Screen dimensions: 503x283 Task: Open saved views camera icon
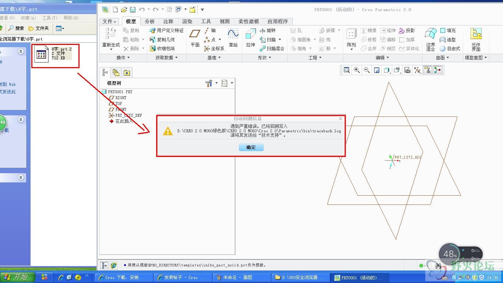pyautogui.click(x=407, y=70)
